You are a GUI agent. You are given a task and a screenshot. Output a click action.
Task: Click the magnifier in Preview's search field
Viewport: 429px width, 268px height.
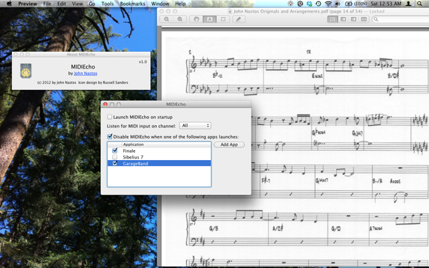pos(376,19)
